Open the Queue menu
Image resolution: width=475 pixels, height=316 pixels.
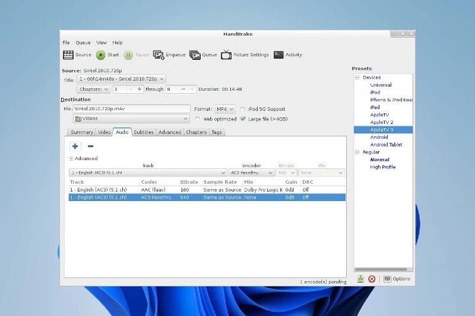(x=83, y=43)
